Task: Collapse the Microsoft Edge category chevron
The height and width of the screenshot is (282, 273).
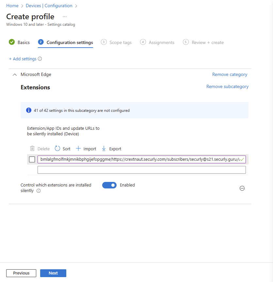Action: 15,75
